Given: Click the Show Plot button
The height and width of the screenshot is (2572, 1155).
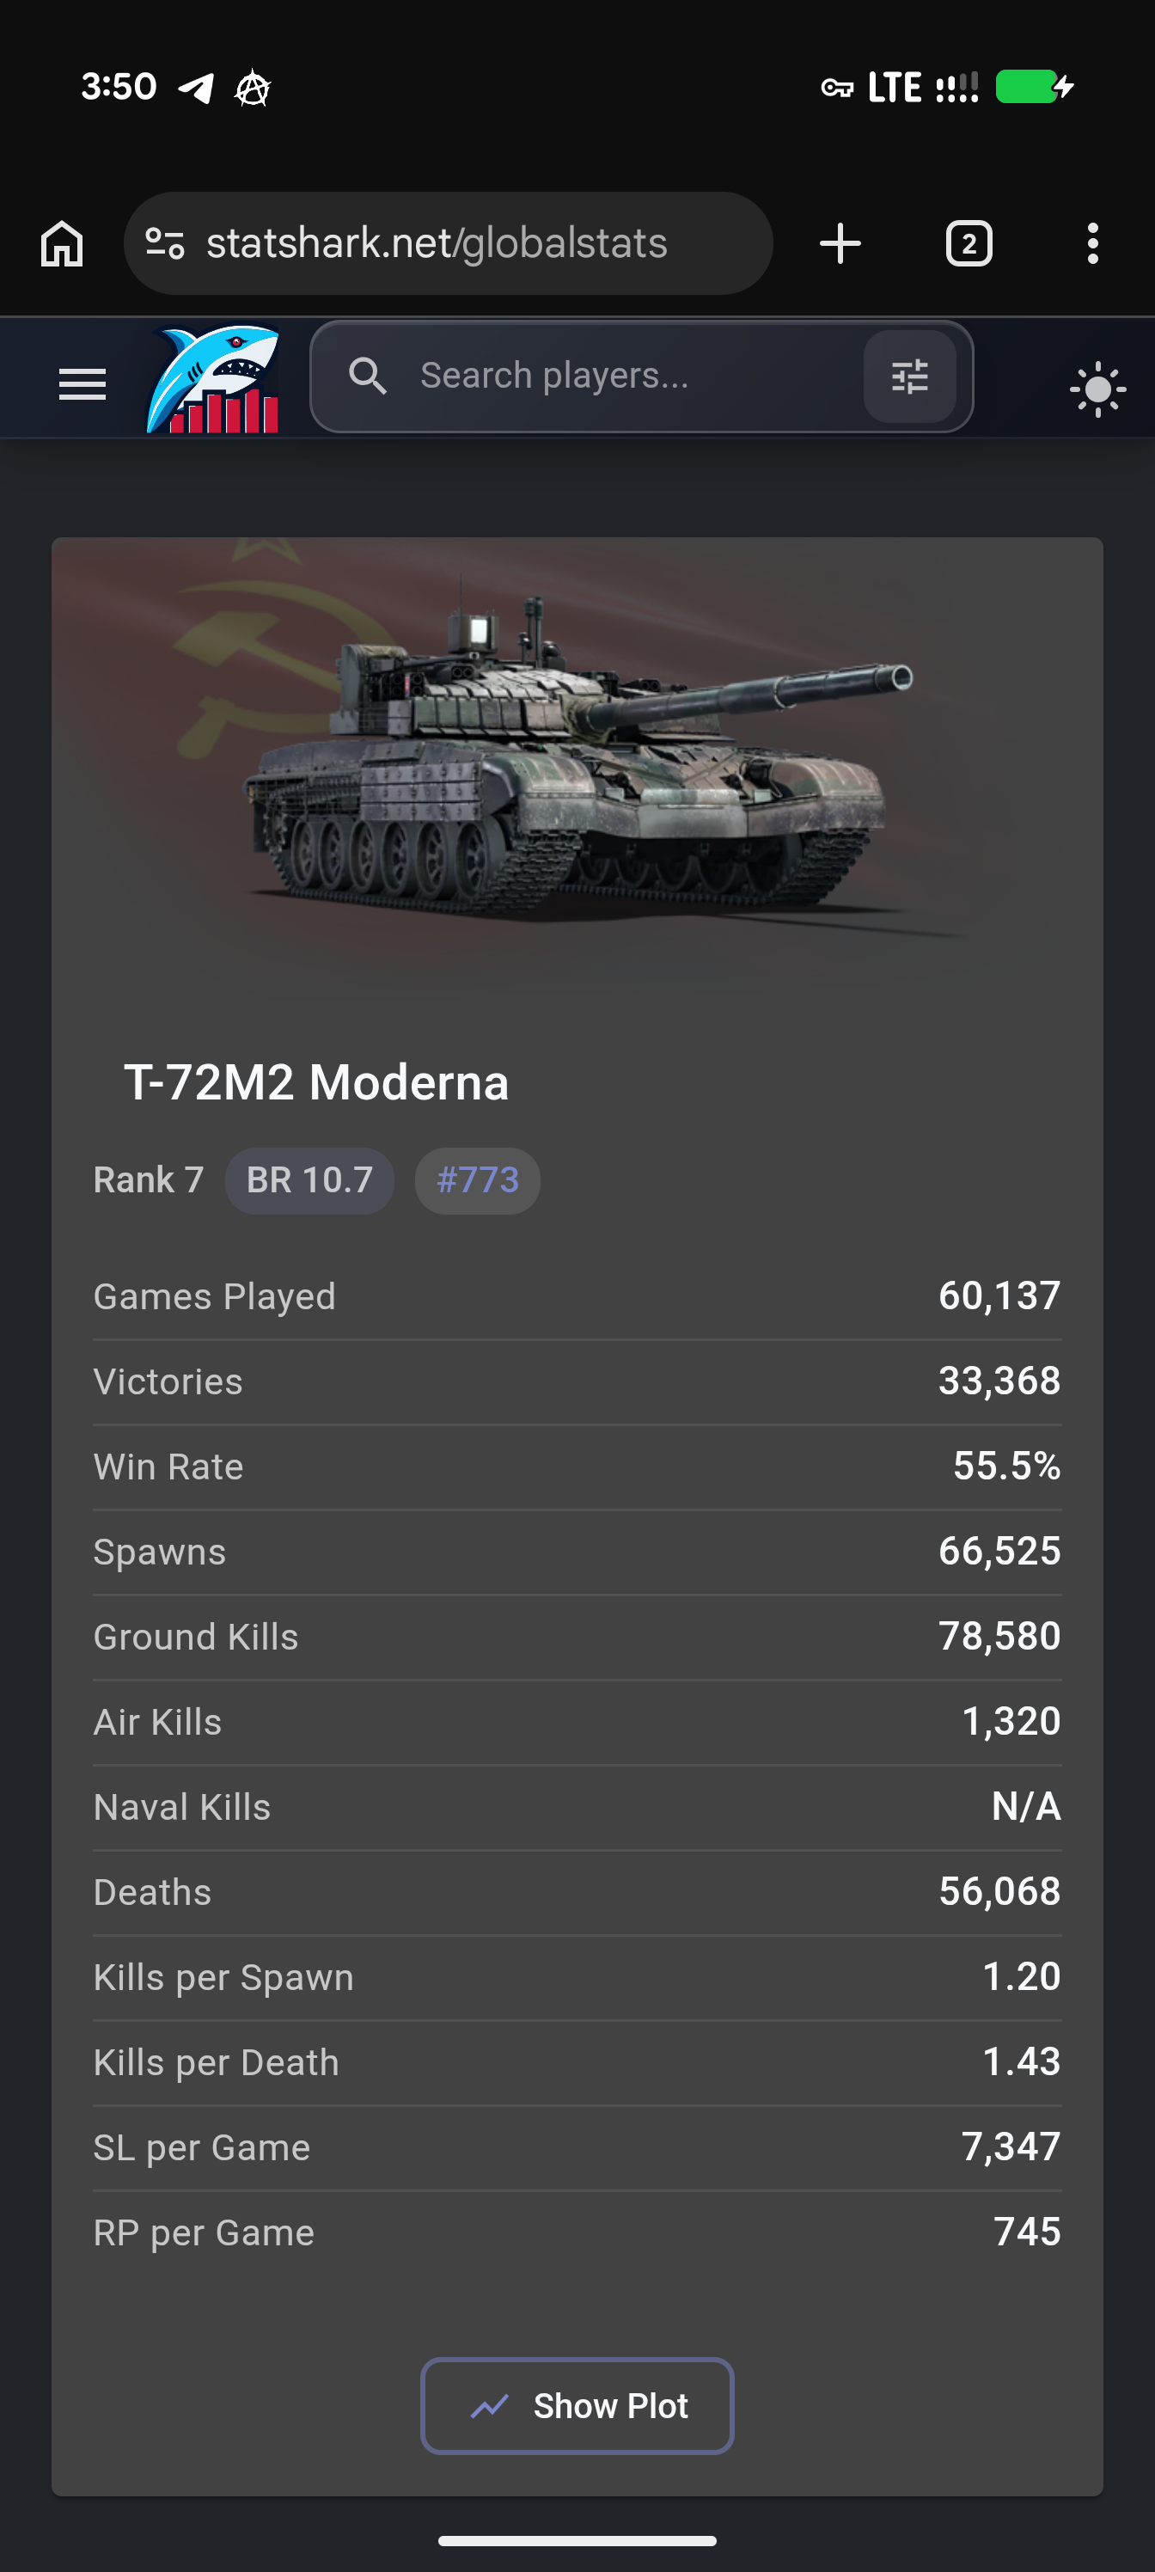Looking at the screenshot, I should pyautogui.click(x=577, y=2405).
